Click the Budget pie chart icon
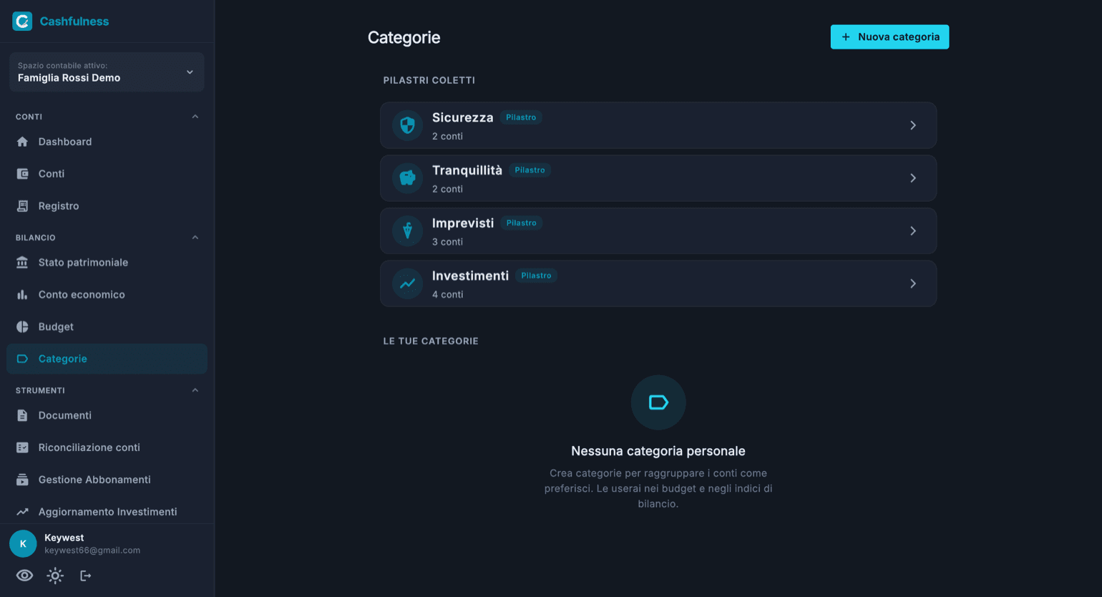 pos(22,327)
